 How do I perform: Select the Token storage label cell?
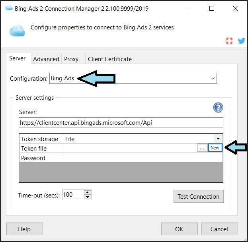pyautogui.click(x=41, y=139)
